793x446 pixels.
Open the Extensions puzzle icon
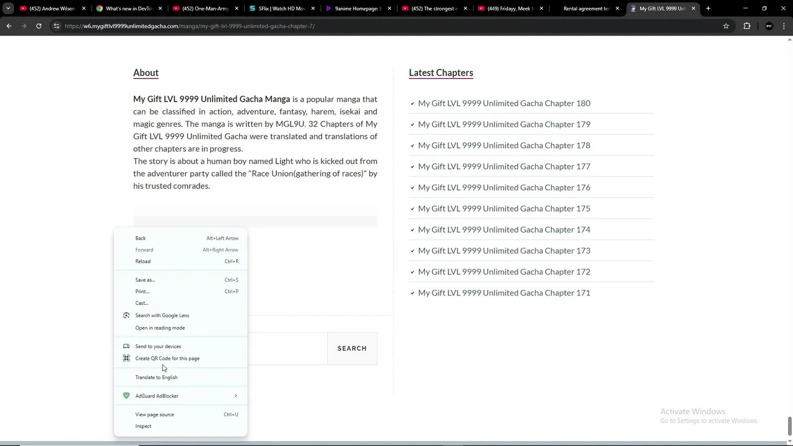pos(747,26)
